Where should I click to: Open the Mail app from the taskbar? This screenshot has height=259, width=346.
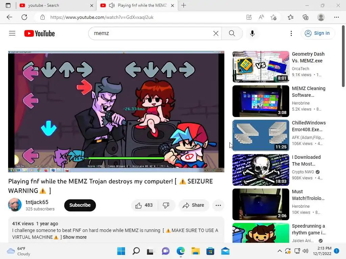[225, 251]
